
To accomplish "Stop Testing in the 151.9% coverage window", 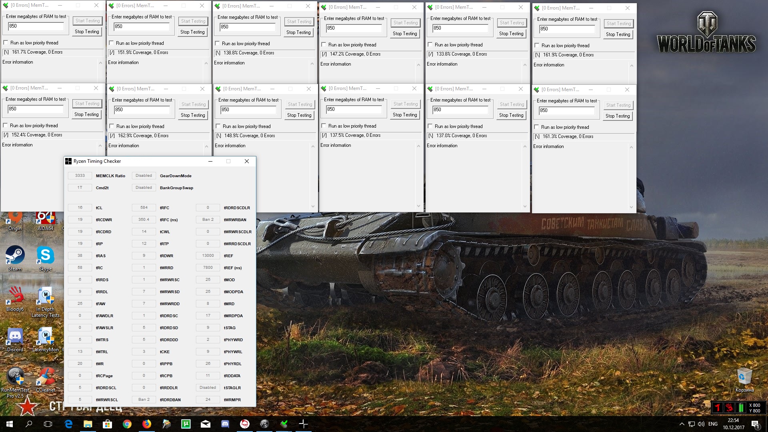I will pyautogui.click(x=192, y=32).
